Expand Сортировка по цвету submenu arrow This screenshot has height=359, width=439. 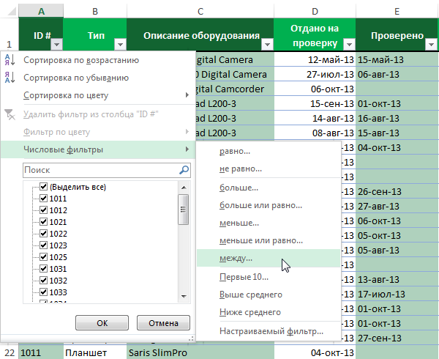tap(187, 95)
